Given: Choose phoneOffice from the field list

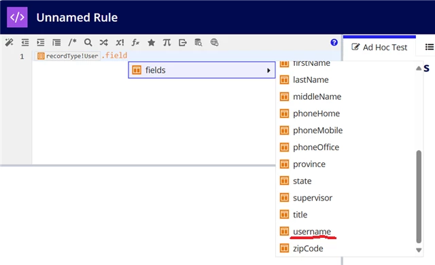Looking at the screenshot, I should click(x=347, y=147).
